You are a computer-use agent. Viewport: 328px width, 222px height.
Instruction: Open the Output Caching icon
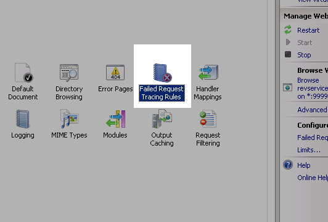[162, 118]
